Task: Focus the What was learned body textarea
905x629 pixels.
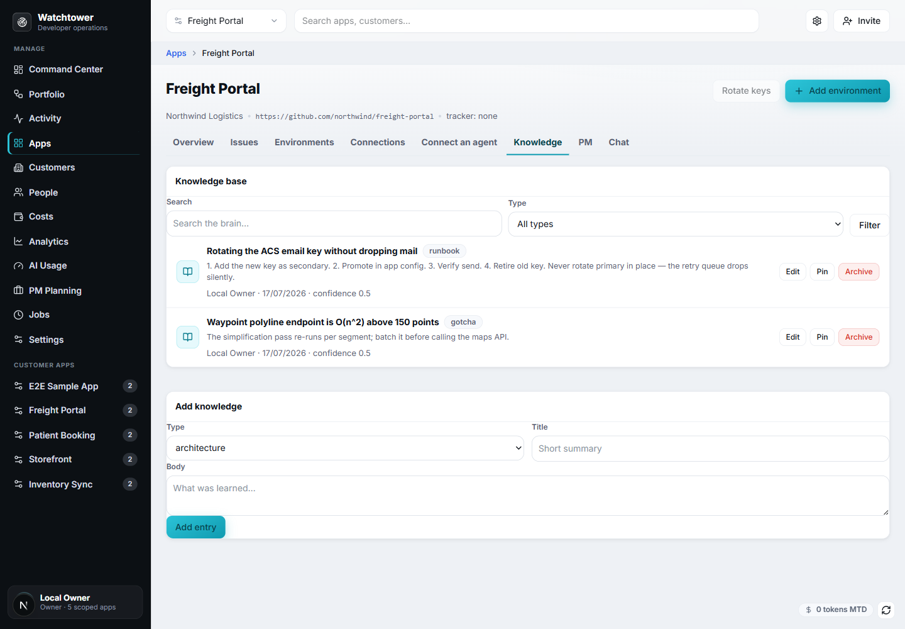Action: 528,496
